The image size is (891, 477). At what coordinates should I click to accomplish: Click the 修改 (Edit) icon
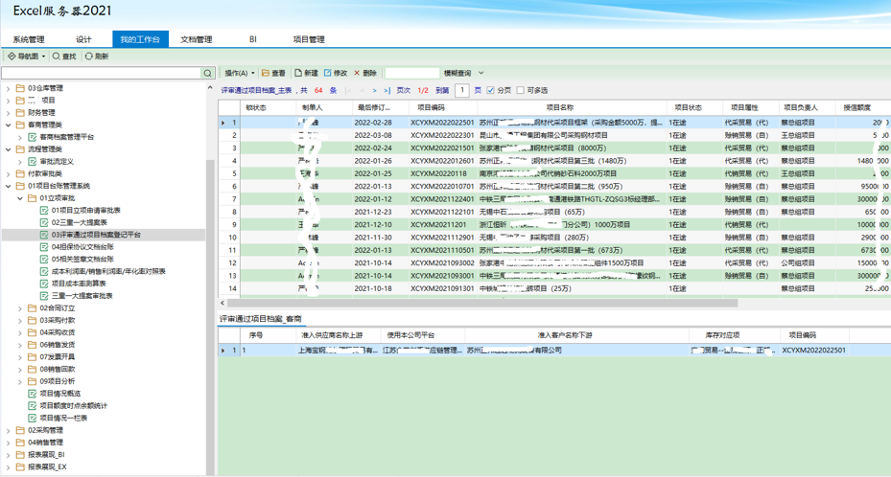click(x=328, y=73)
